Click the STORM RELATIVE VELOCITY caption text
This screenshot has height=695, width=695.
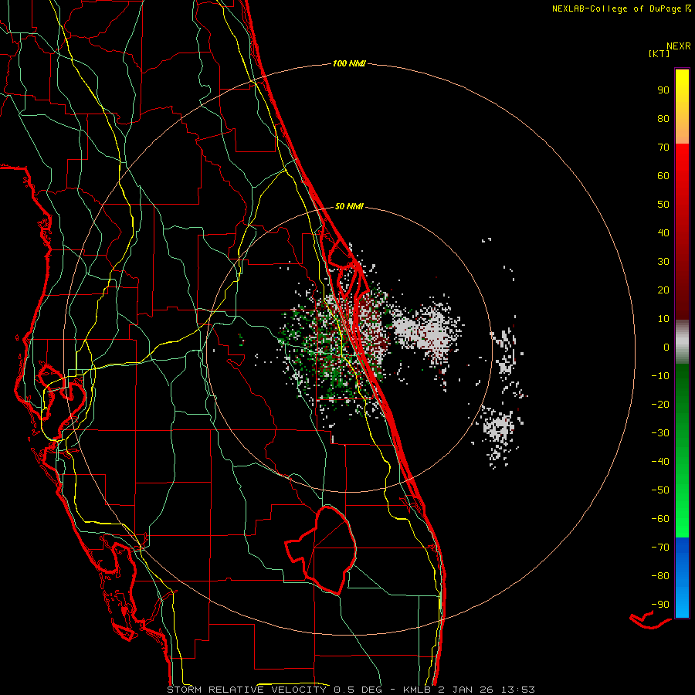point(246,690)
